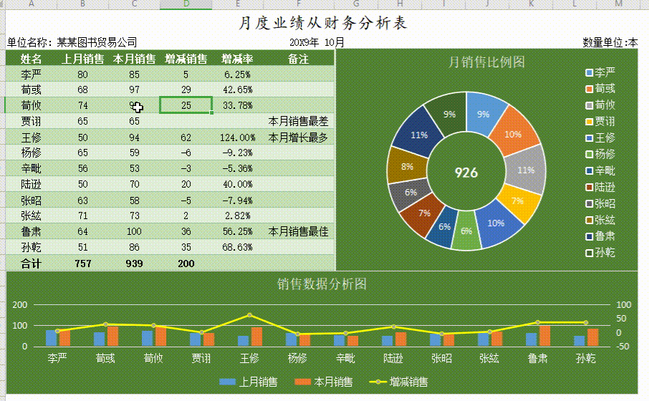This screenshot has width=649, height=401.
Task: Click the 本月增长最多 remark cell
Action: point(298,137)
